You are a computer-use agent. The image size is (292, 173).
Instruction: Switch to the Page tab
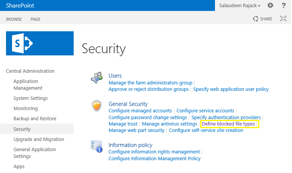coord(35,19)
